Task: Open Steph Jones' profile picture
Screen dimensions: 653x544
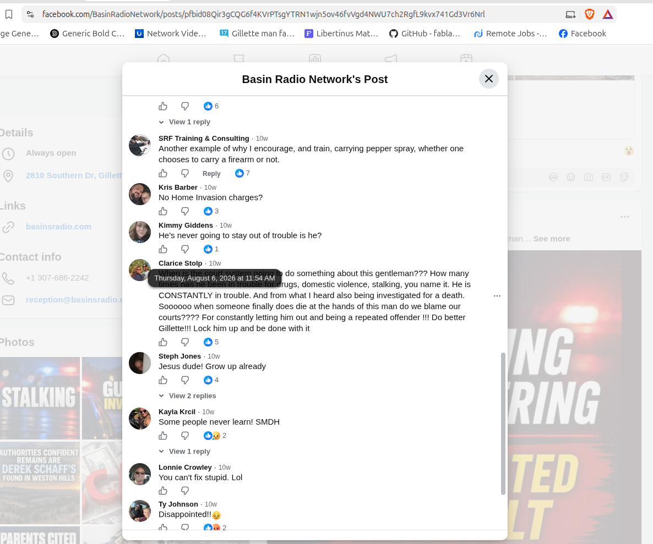Action: [139, 363]
